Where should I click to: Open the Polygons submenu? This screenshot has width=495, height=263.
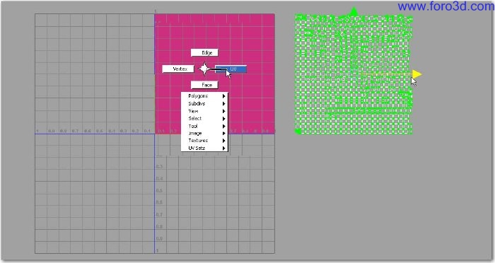[204, 96]
